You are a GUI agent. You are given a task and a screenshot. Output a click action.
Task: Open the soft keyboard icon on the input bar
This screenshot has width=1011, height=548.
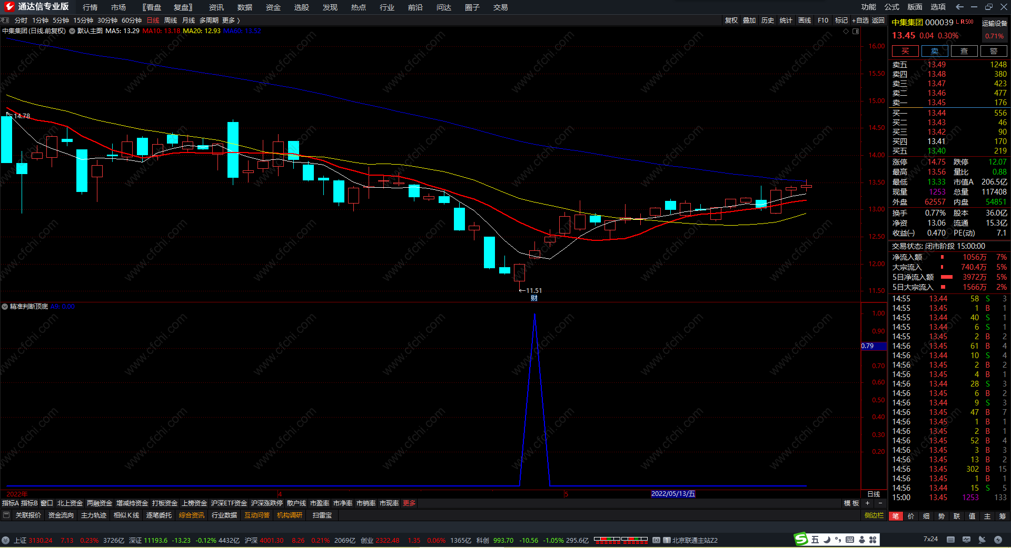coord(850,540)
